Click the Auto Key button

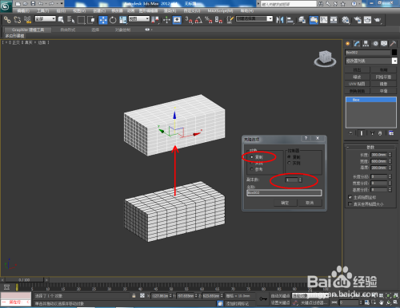click(x=280, y=296)
